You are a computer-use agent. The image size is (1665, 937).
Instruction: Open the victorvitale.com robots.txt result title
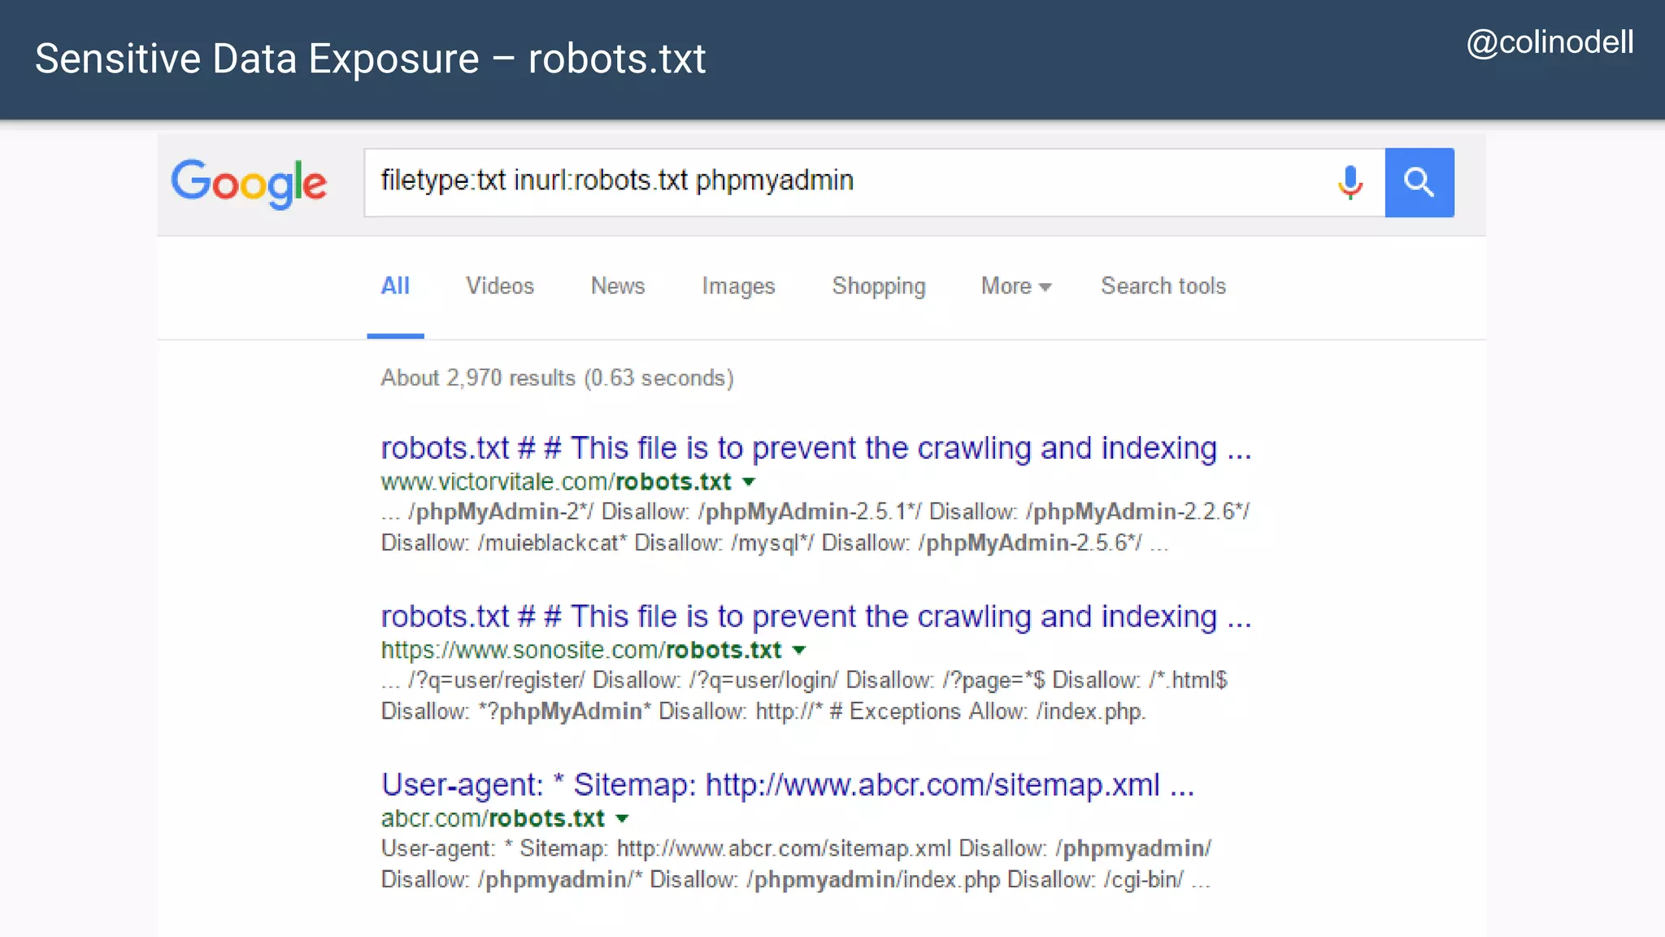tap(816, 448)
